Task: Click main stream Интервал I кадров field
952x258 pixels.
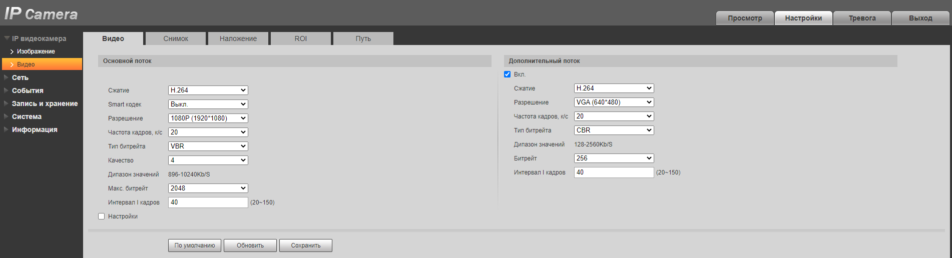Action: click(x=208, y=202)
